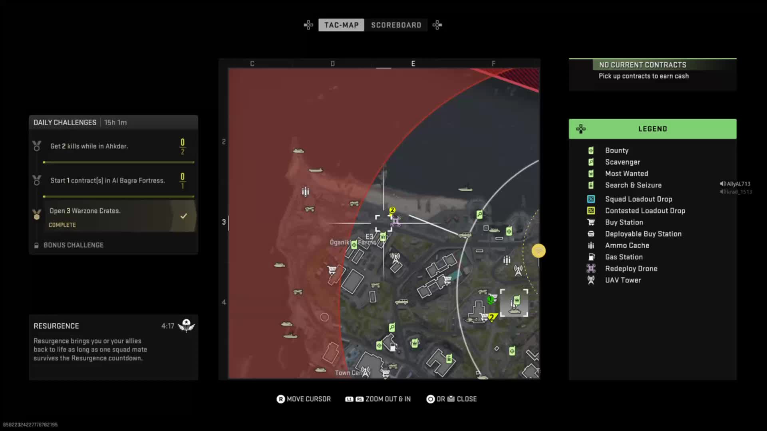
Task: Click the MOVE CURSOR control hint
Action: (304, 399)
